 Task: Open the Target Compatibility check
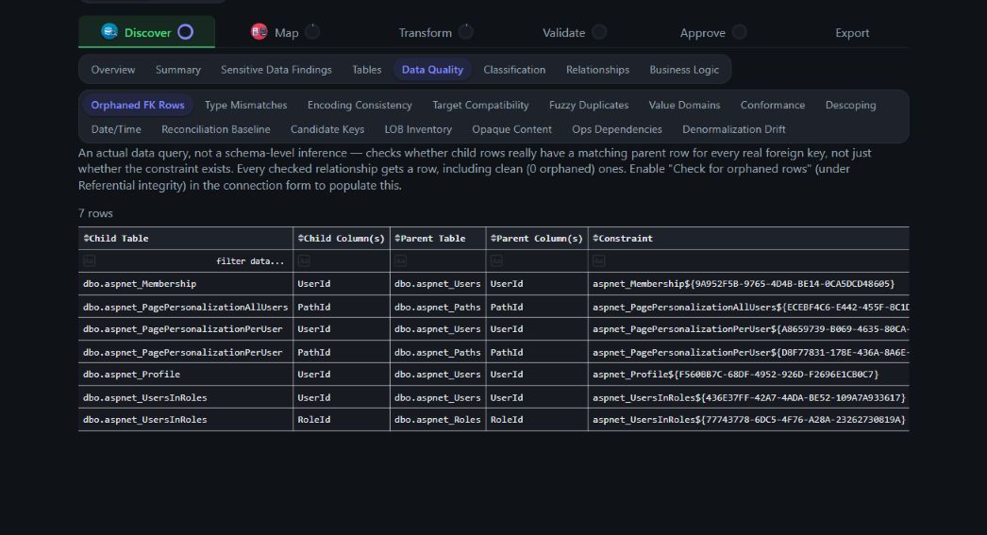[x=480, y=105]
